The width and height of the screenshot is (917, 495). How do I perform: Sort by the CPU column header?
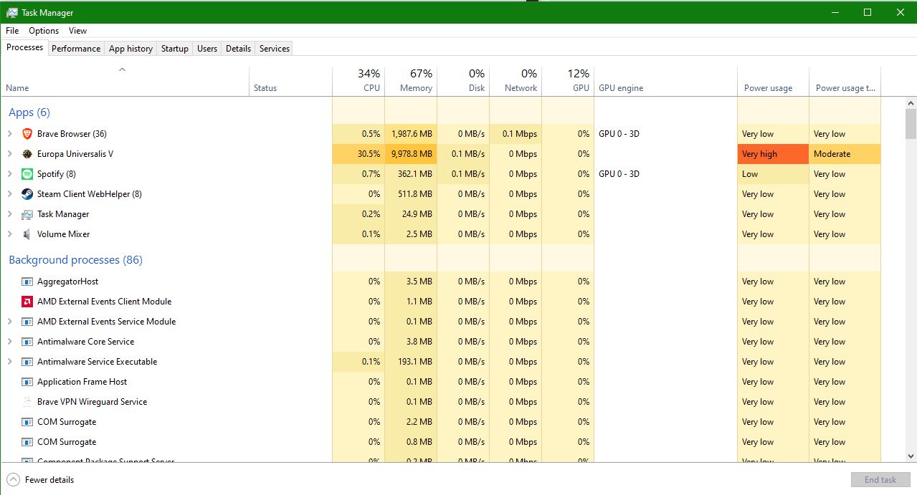click(x=358, y=82)
